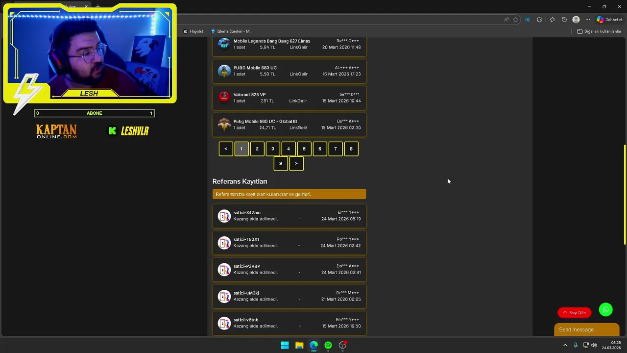
Task: Click the read aloud icon in address bar
Action: [x=506, y=20]
